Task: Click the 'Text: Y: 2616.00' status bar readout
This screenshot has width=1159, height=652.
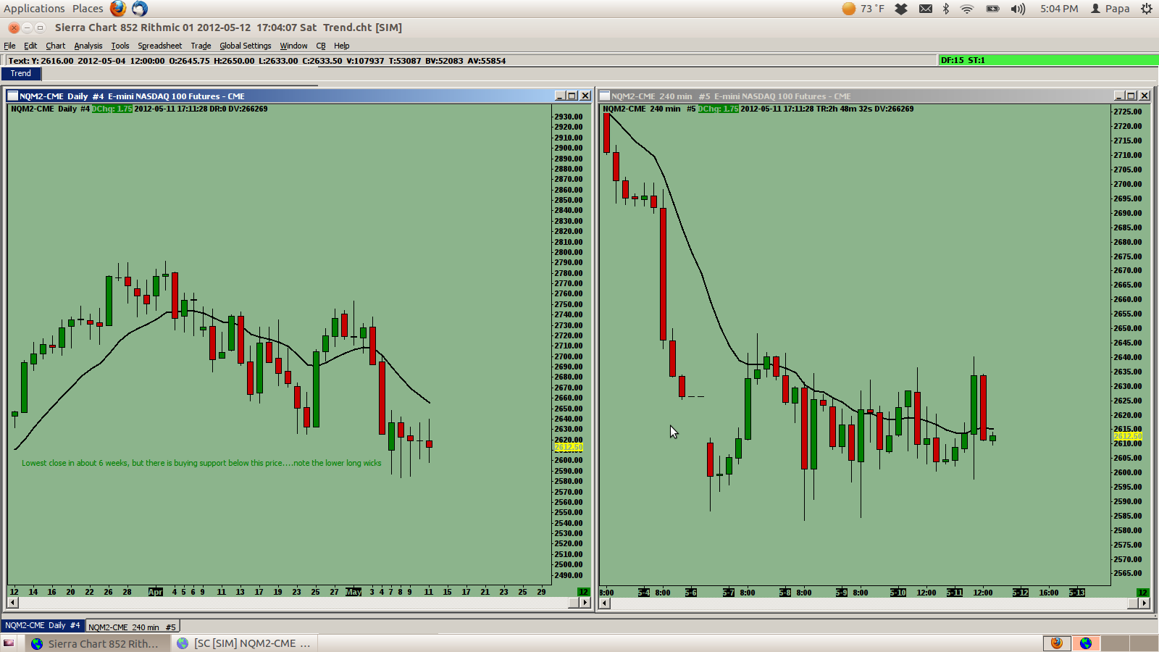Action: coord(257,61)
